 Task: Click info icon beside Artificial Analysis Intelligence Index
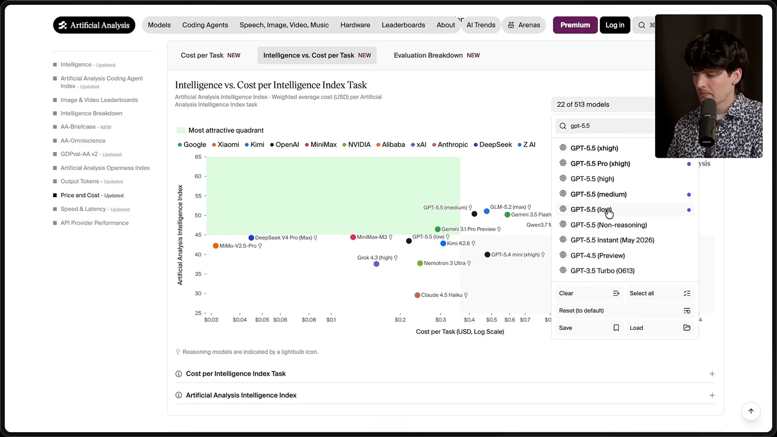[x=179, y=395]
